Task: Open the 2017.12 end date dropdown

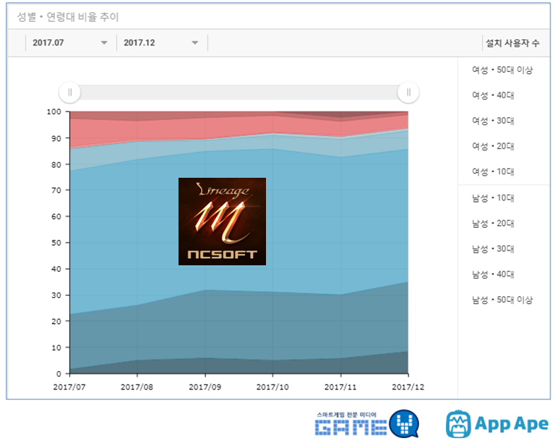Action: 162,43
